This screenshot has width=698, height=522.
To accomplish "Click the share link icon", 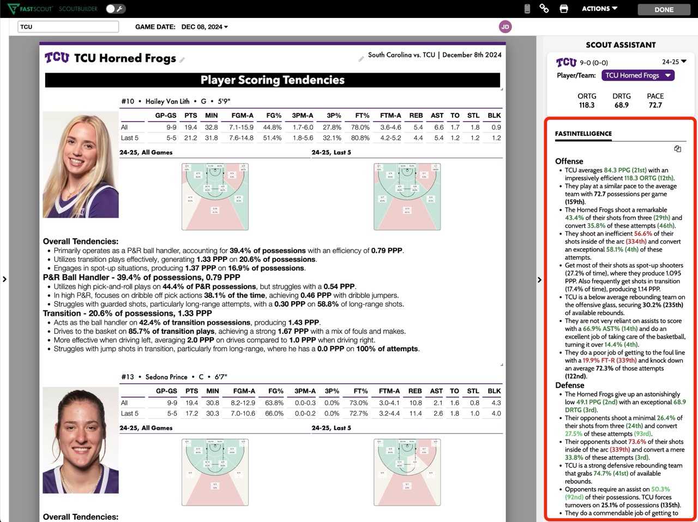I will click(x=544, y=8).
